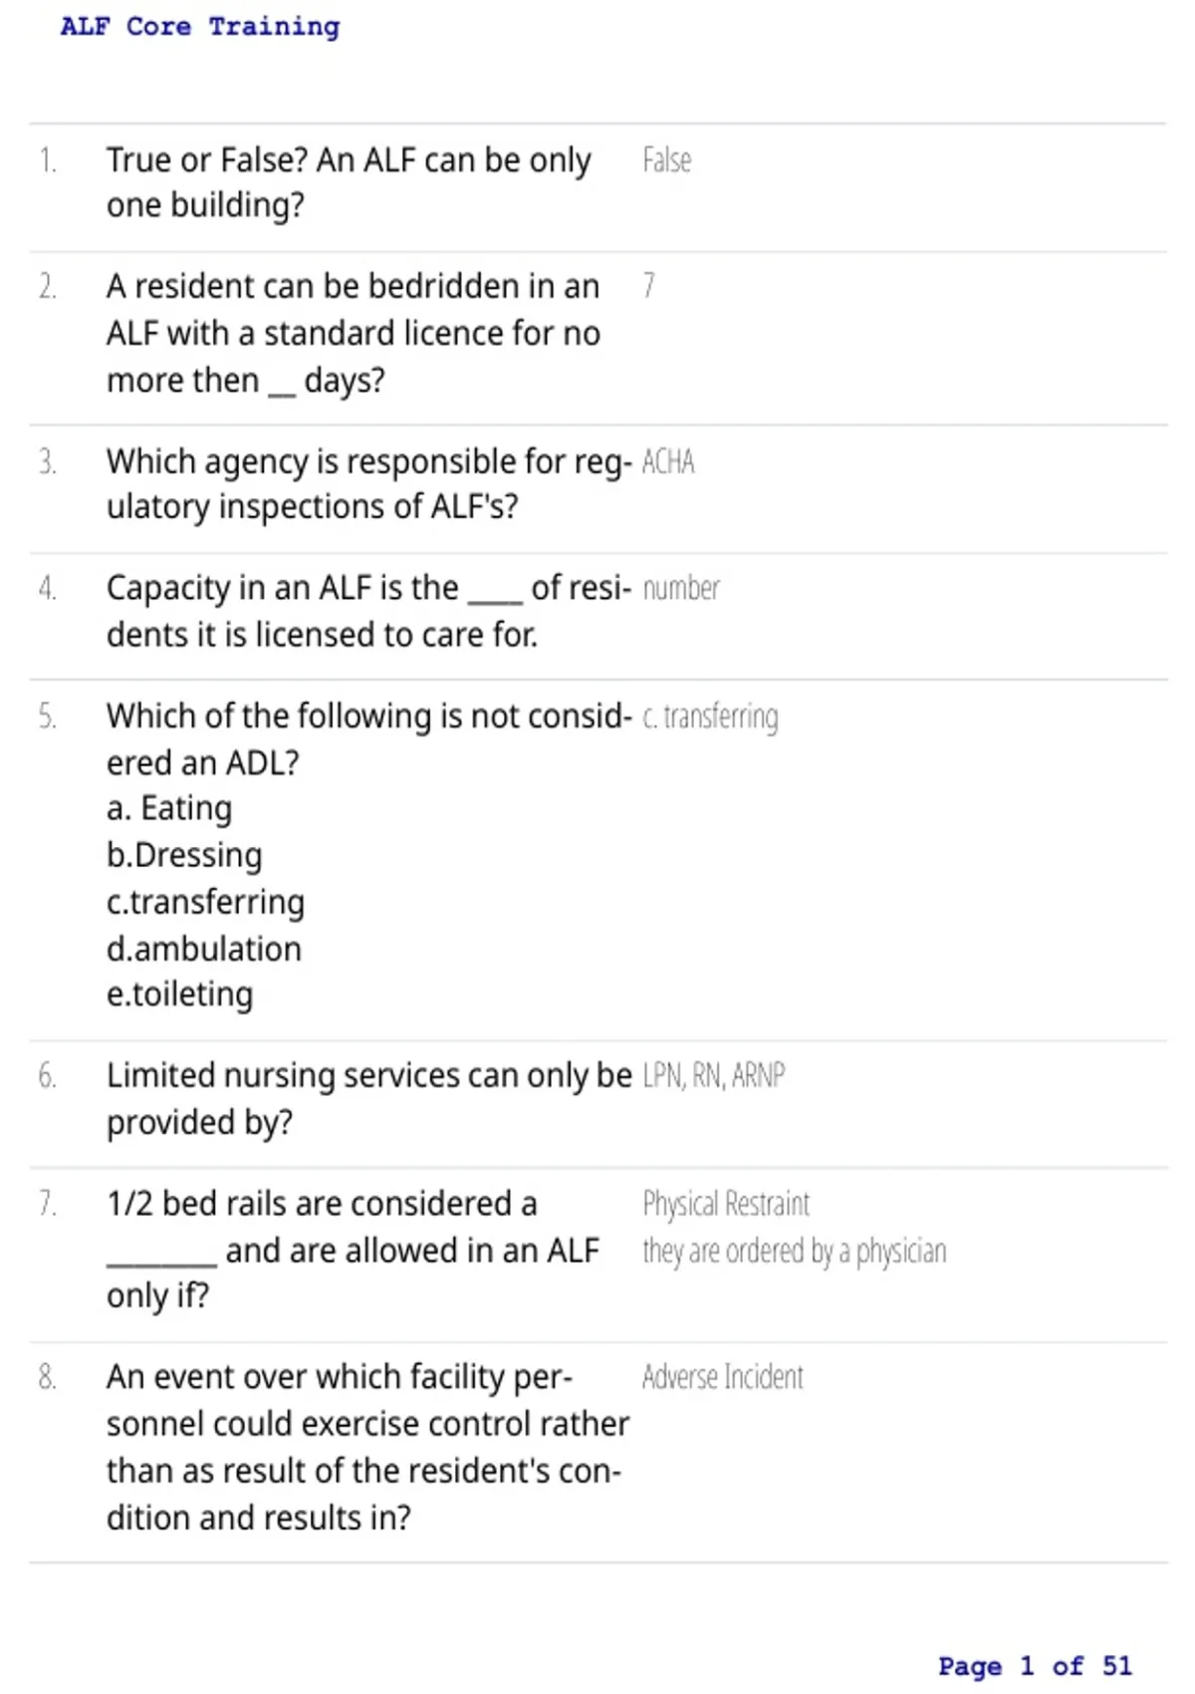Click the answer 'False' for question 1
The image size is (1195, 1694).
coord(666,160)
